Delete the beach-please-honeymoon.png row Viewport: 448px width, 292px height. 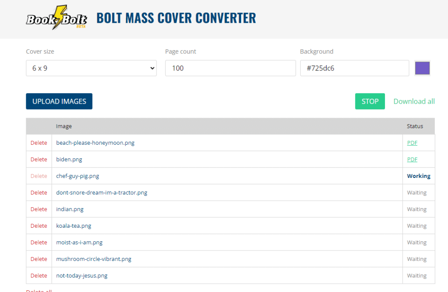(38, 143)
